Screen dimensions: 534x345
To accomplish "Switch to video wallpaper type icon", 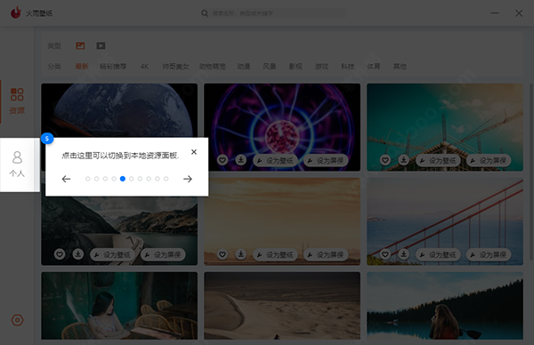I will point(101,45).
